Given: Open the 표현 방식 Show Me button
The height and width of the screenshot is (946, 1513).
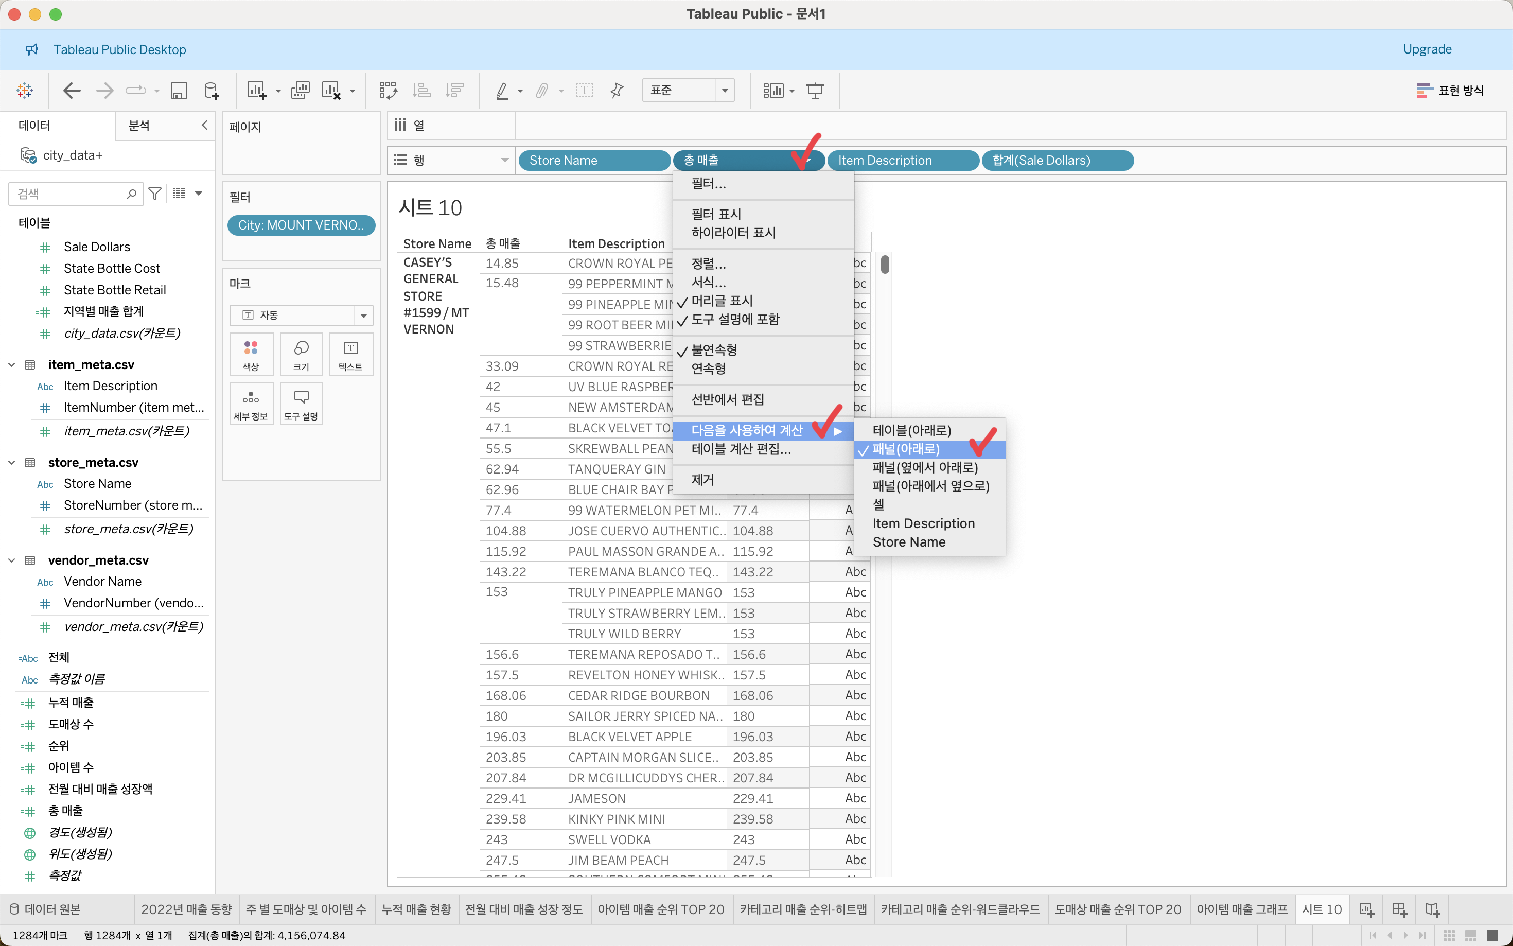Looking at the screenshot, I should [x=1450, y=91].
